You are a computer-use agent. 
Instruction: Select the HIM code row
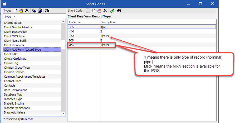point(142,31)
